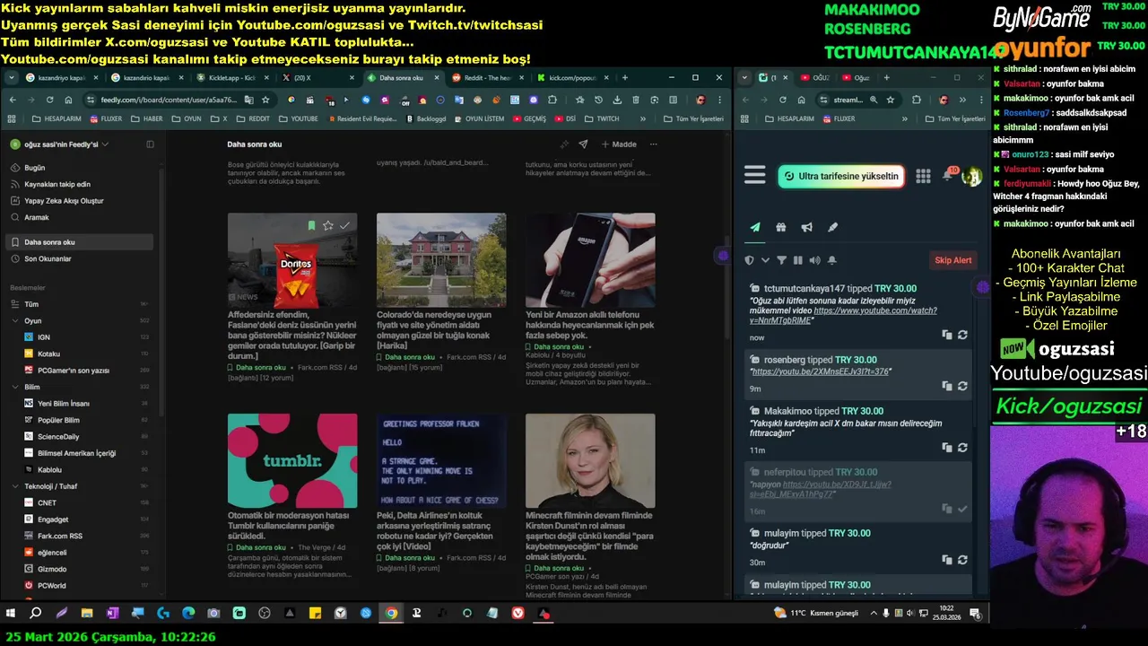This screenshot has width=1148, height=646.
Task: Open the Tumblr article thumbnail
Action: click(292, 460)
